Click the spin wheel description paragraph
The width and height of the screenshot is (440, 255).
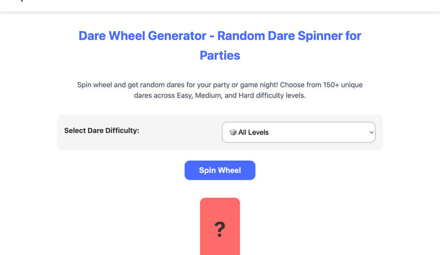pos(220,90)
